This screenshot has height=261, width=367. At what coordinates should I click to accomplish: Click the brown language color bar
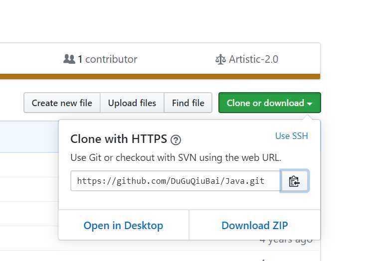coord(160,77)
